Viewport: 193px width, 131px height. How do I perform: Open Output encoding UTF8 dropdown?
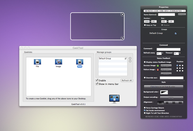[171, 98]
